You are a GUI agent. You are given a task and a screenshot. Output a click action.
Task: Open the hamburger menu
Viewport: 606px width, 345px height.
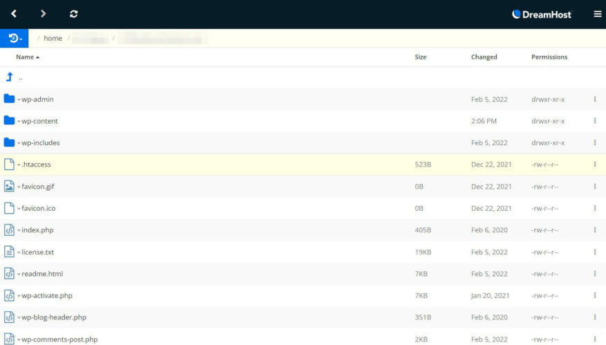[598, 14]
